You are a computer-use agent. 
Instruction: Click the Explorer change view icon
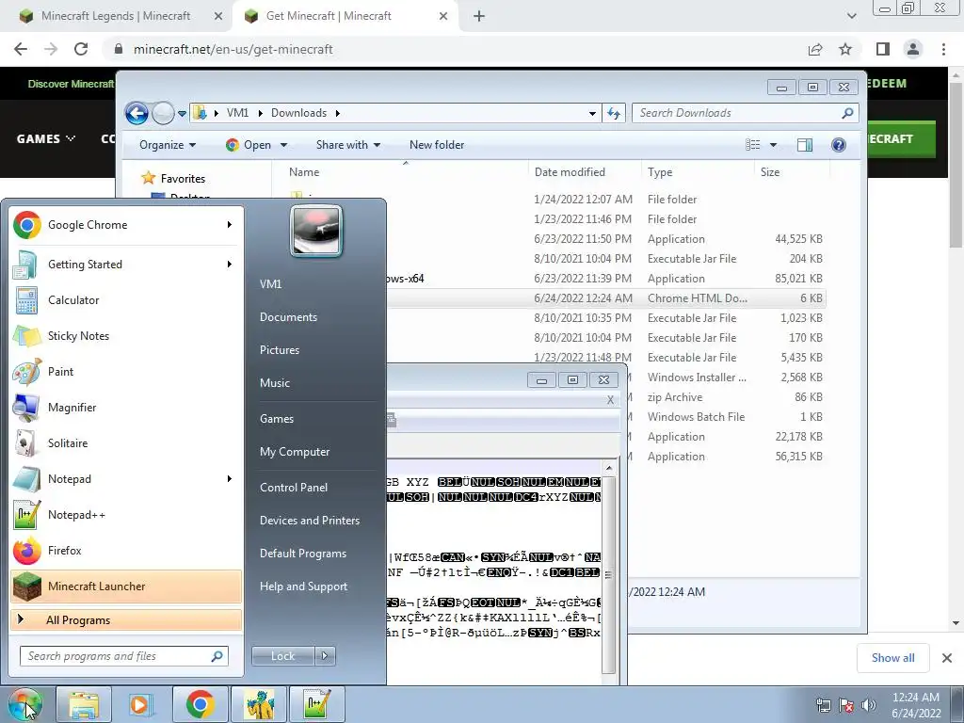[x=752, y=144]
